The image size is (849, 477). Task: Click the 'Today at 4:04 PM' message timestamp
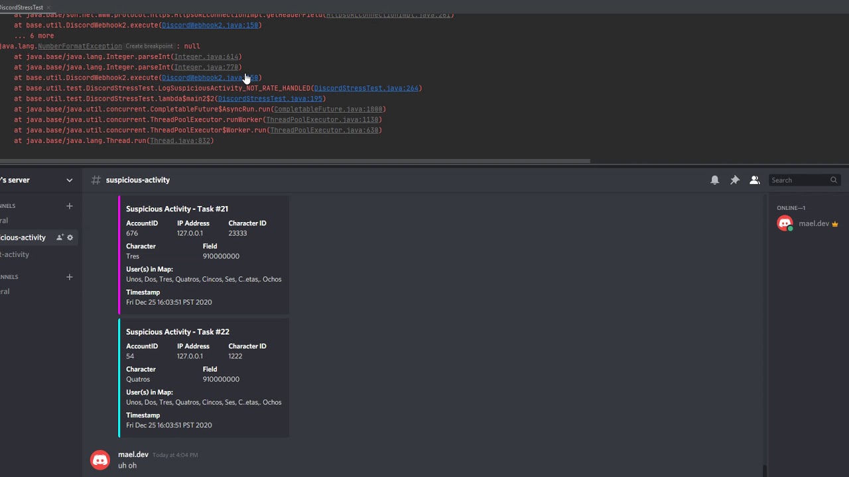click(175, 455)
